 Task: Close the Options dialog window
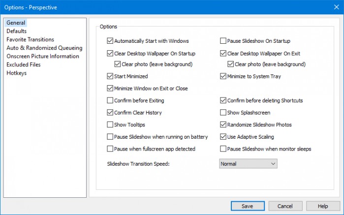click(x=336, y=7)
